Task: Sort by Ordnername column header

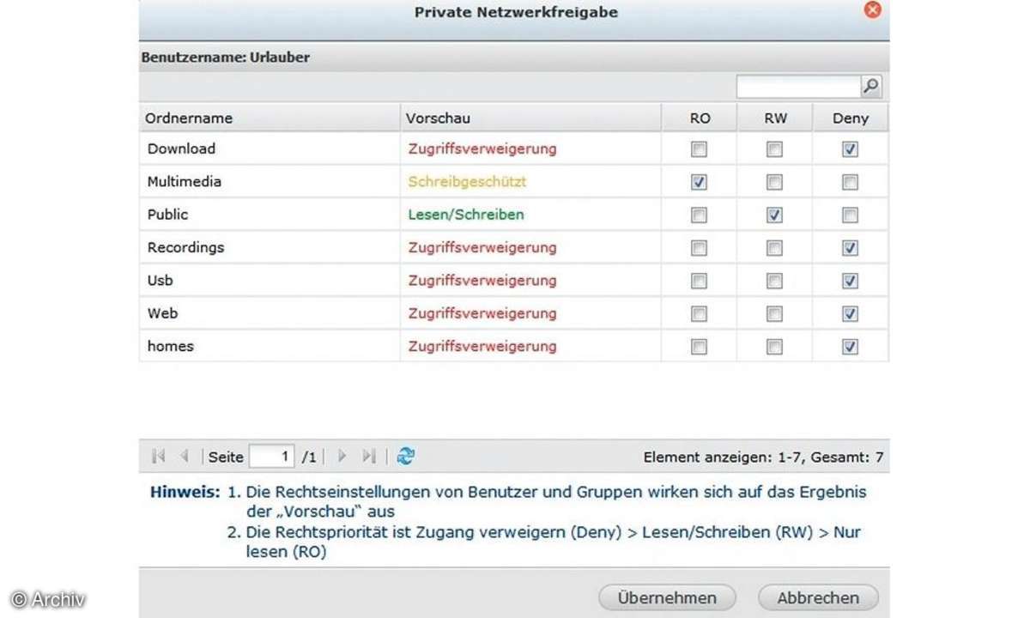Action: click(269, 118)
